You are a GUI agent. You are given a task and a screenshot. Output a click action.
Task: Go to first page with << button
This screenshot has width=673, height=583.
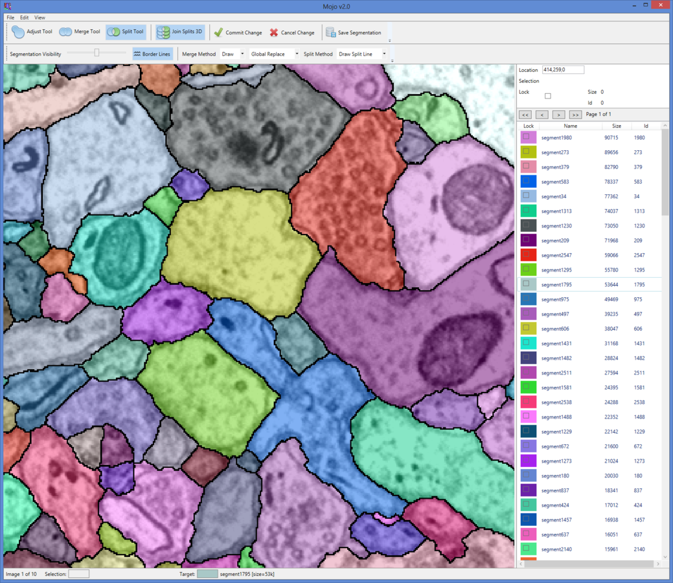[525, 115]
